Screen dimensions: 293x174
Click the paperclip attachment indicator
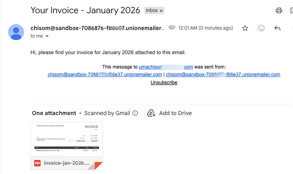tap(172, 28)
